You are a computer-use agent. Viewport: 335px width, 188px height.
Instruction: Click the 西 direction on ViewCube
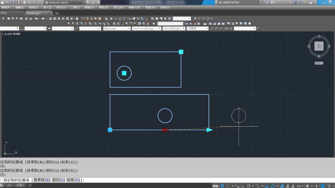pyautogui.click(x=309, y=46)
